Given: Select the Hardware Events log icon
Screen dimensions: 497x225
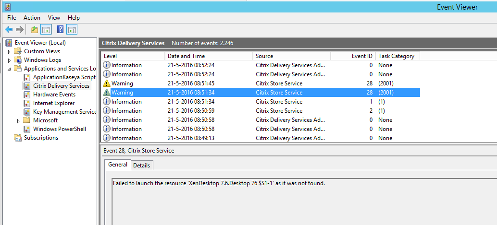Looking at the screenshot, I should coord(27,95).
